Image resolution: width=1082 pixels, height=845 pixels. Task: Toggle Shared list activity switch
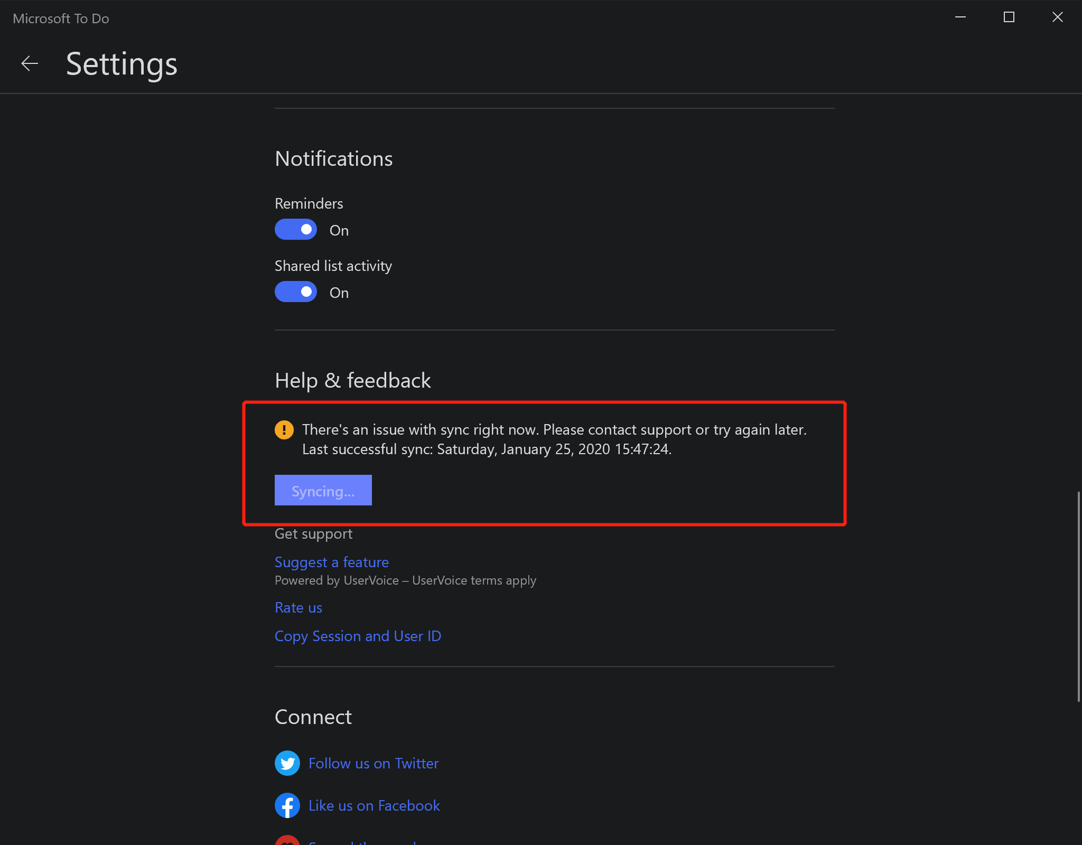click(x=295, y=292)
